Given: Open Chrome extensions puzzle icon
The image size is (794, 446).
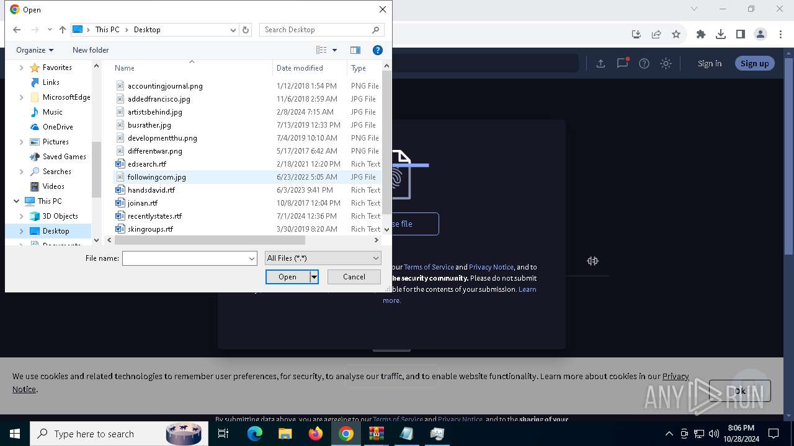Looking at the screenshot, I should 701,34.
